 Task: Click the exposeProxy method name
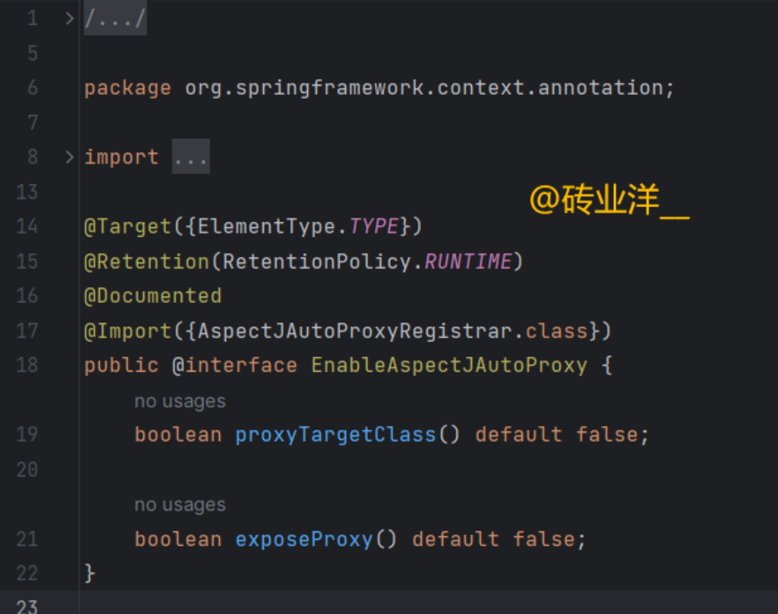304,539
